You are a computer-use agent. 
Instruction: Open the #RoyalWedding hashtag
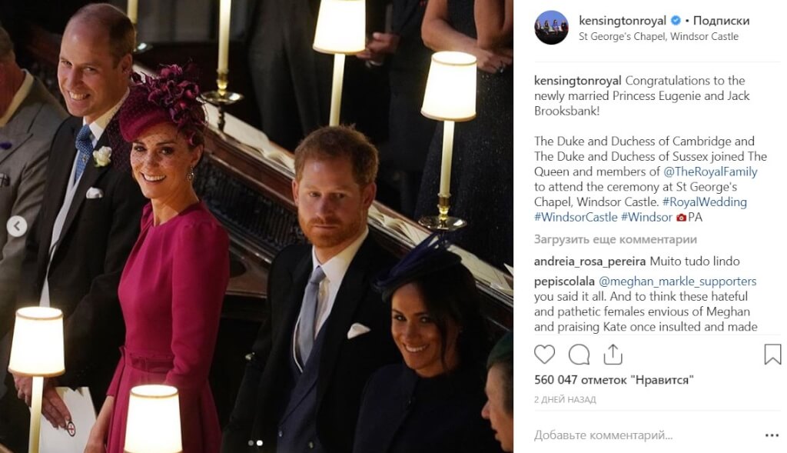(705, 202)
